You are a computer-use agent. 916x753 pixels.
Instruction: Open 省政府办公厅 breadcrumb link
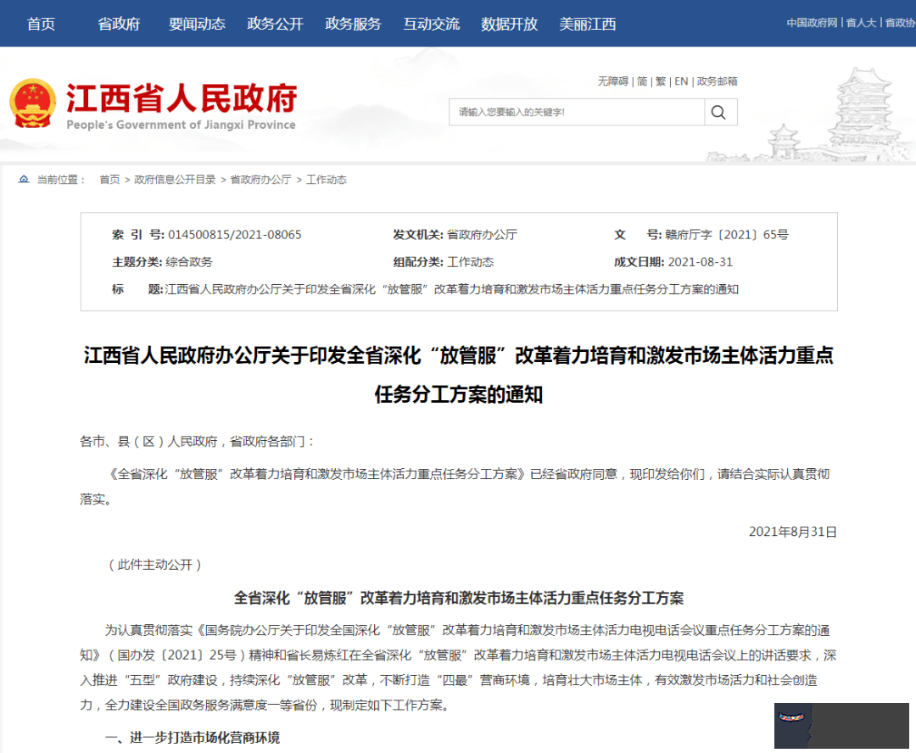[260, 179]
